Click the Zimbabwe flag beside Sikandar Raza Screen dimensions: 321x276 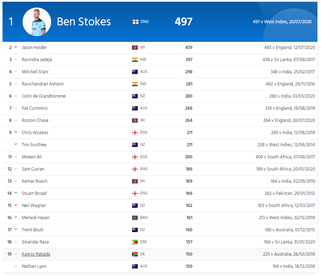135,242
